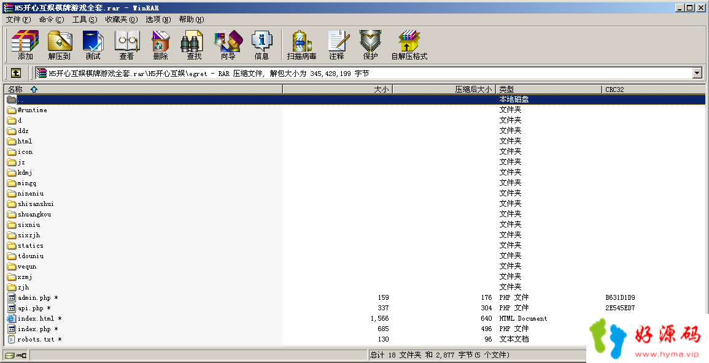709x363 pixels.
Task: Click the 文本文档 type cell
Action: (x=514, y=339)
